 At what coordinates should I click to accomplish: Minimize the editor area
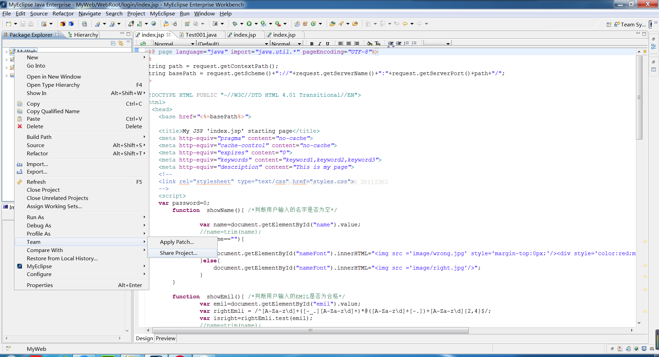coord(638,34)
